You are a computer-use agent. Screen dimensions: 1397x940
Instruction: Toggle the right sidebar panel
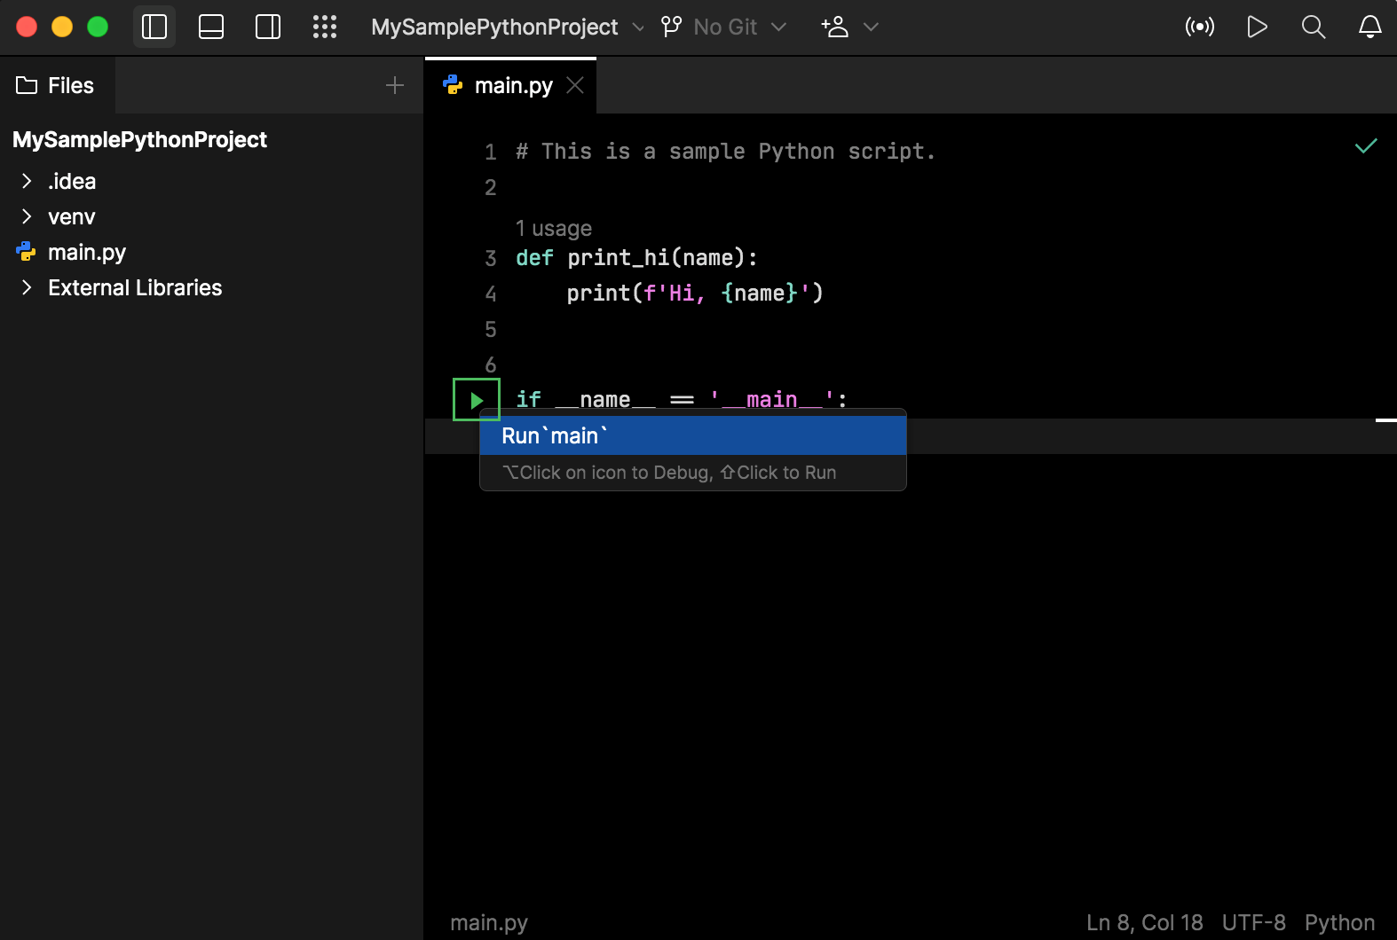tap(268, 27)
